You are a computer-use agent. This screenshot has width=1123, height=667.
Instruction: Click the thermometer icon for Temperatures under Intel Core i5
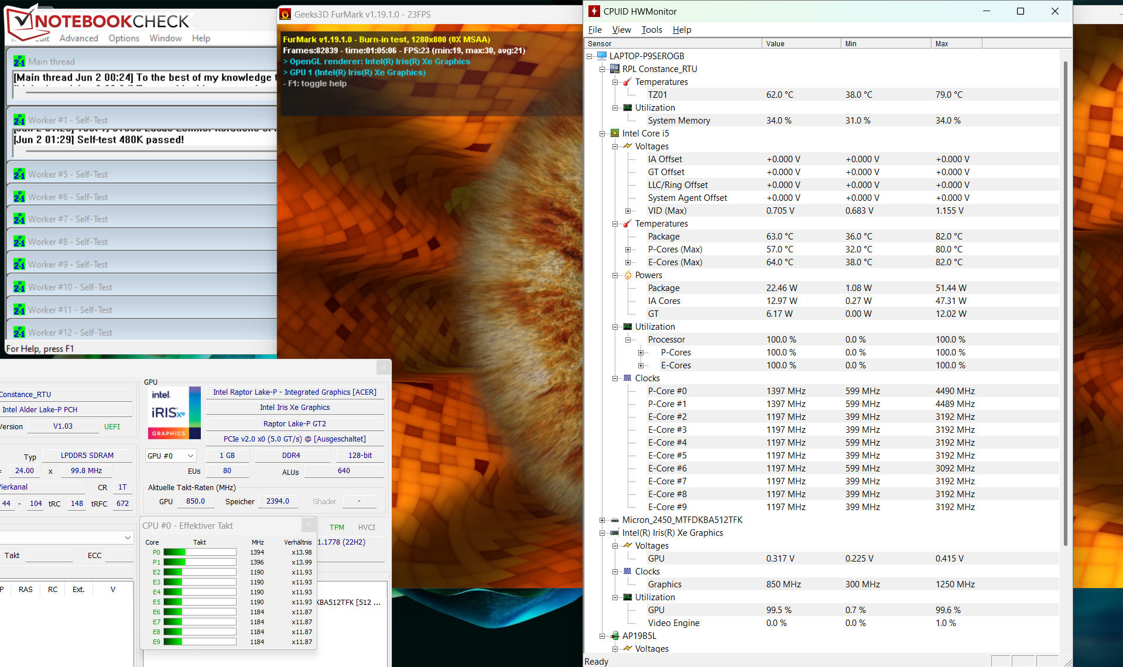click(x=627, y=223)
